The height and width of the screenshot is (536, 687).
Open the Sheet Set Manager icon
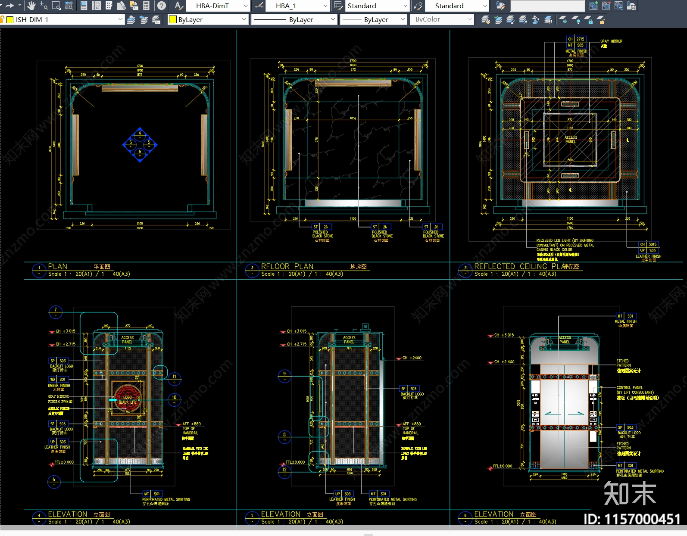pos(122,6)
